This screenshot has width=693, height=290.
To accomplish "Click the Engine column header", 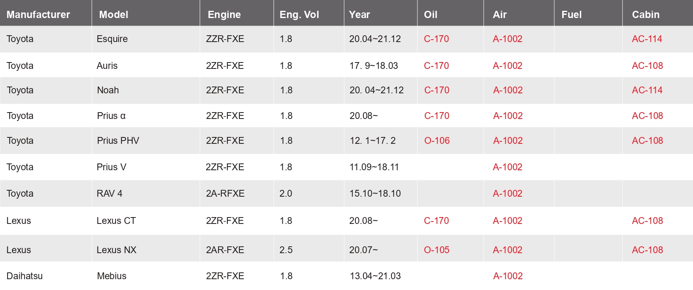I will tap(224, 15).
